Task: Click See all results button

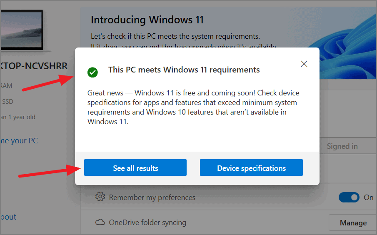Action: point(135,167)
